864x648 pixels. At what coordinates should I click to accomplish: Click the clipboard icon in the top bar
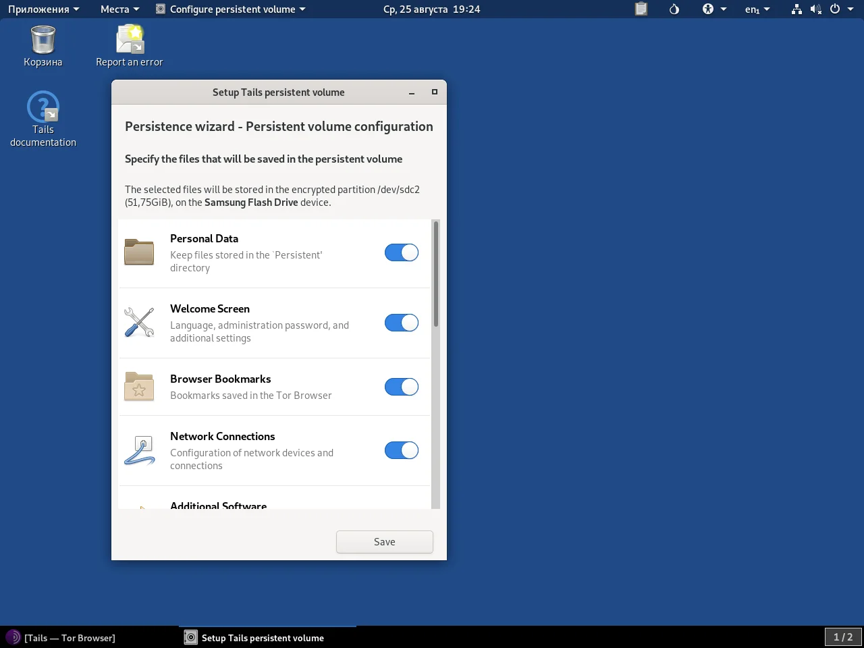click(641, 9)
